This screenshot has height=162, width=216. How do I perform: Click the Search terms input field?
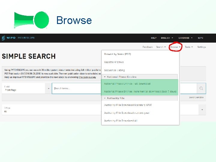(76, 88)
